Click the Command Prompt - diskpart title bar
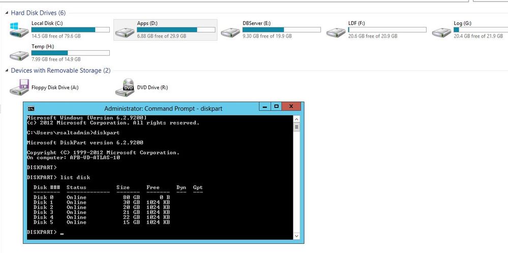Screen dimensions: 508x253 [163, 109]
